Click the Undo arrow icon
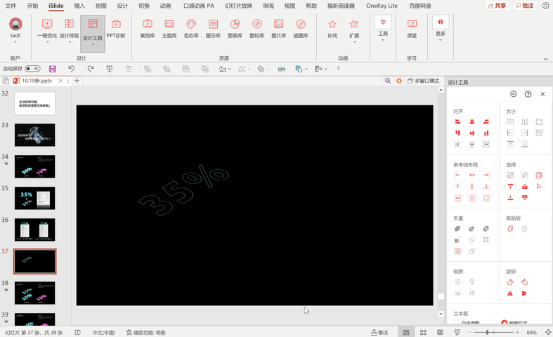 pyautogui.click(x=71, y=69)
